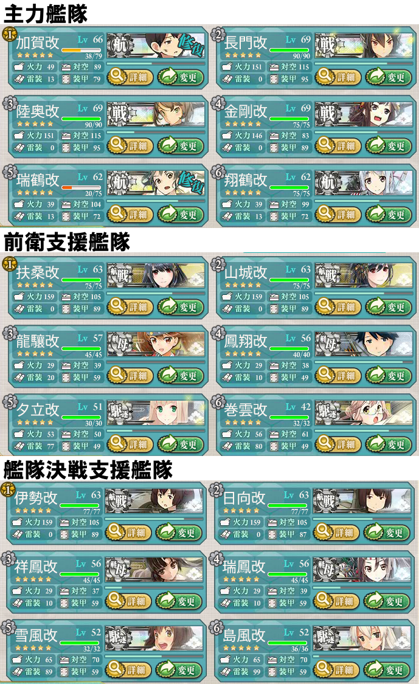Open the 詳細 details for 山城改
This screenshot has width=419, height=684.
pyautogui.click(x=338, y=307)
